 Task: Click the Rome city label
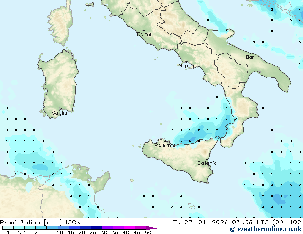click(x=144, y=34)
